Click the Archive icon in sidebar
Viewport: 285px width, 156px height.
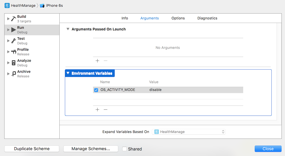pyautogui.click(x=13, y=74)
